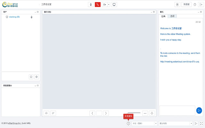Start desktop screen sharing
The width and height of the screenshot is (205, 128).
(x=114, y=4)
